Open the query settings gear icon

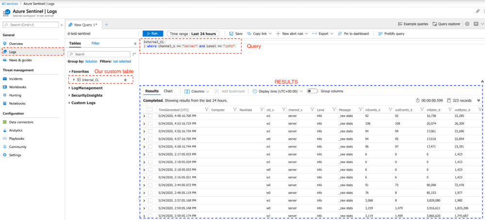467,24
